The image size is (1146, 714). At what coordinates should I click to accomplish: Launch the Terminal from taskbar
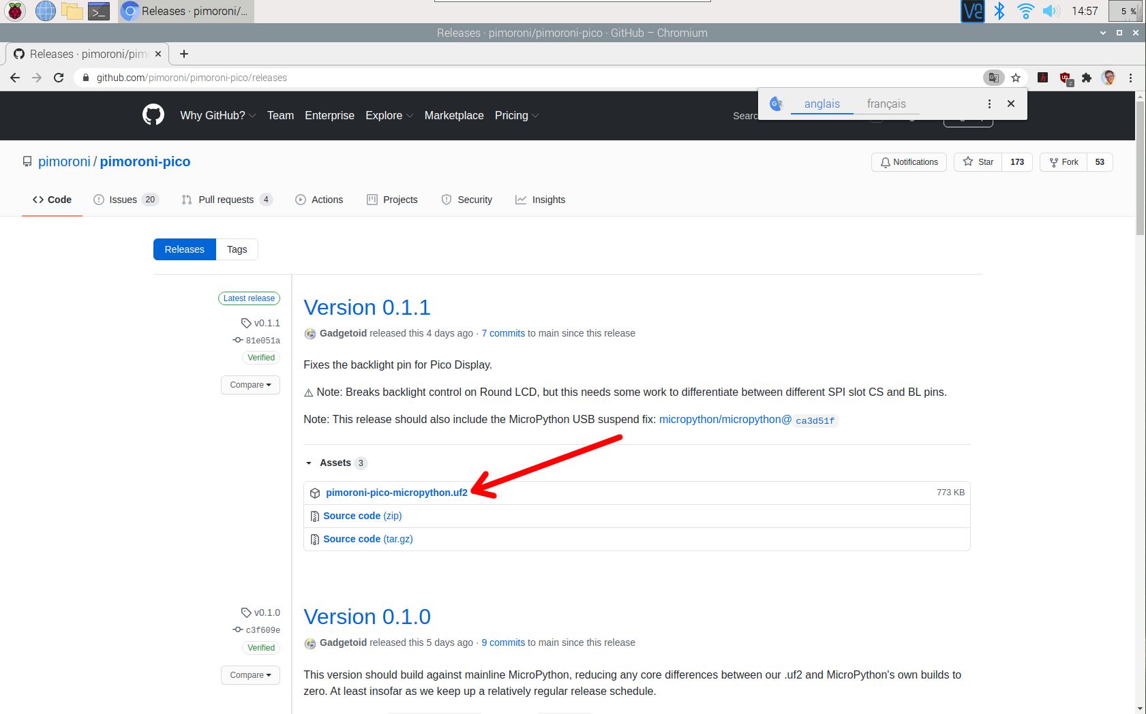[99, 11]
